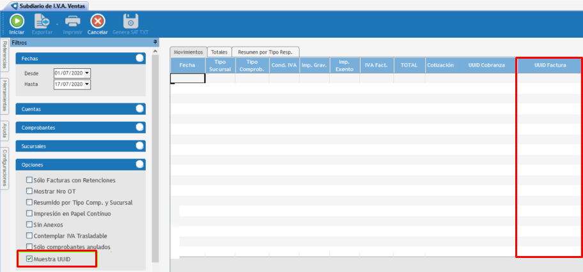This screenshot has height=272, width=583.
Task: Open the Hasta date dropdown
Action: click(x=87, y=84)
